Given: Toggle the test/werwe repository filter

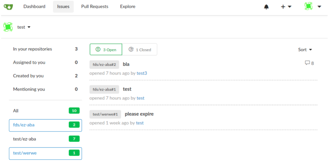Looking at the screenshot, I should [45, 153].
